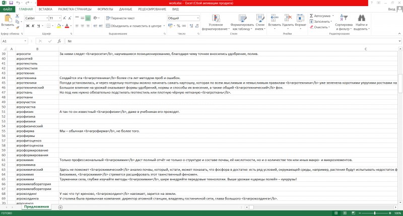Select the Предложения sheet tab

(36, 207)
